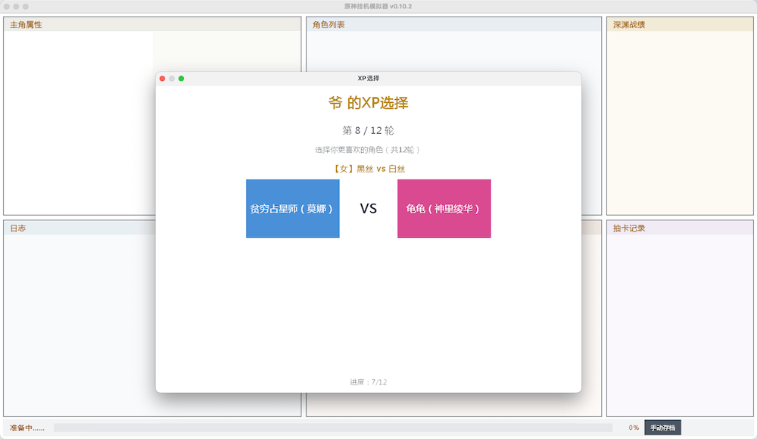Click the 第 8 / 12 轮 round label
This screenshot has width=757, height=439.
[x=369, y=130]
